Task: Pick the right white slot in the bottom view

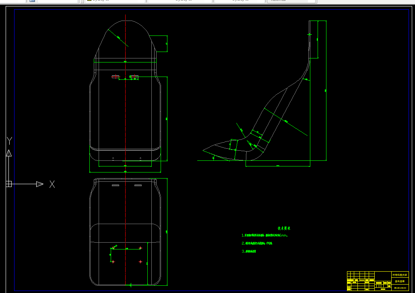Action: [138, 185]
